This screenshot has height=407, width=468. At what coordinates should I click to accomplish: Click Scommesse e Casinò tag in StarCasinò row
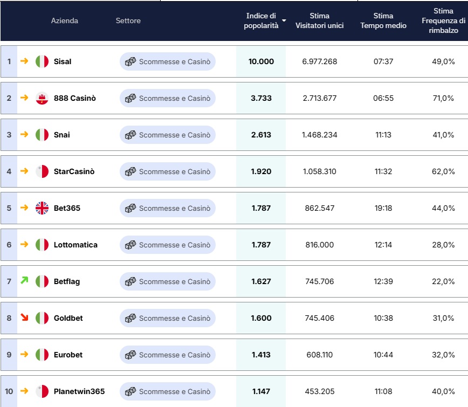tap(168, 171)
